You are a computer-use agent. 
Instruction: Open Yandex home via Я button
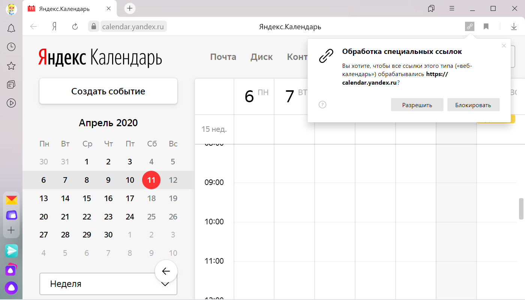54,27
